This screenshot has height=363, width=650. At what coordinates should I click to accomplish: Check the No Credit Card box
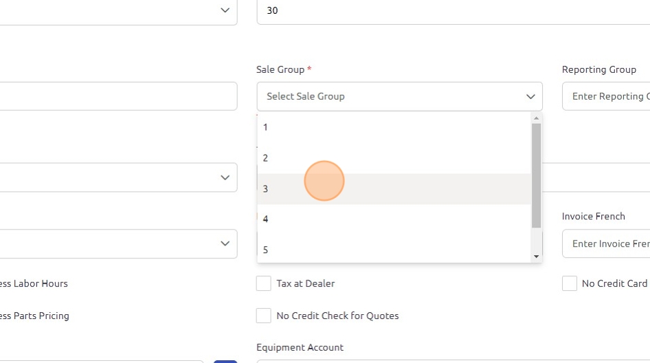570,283
